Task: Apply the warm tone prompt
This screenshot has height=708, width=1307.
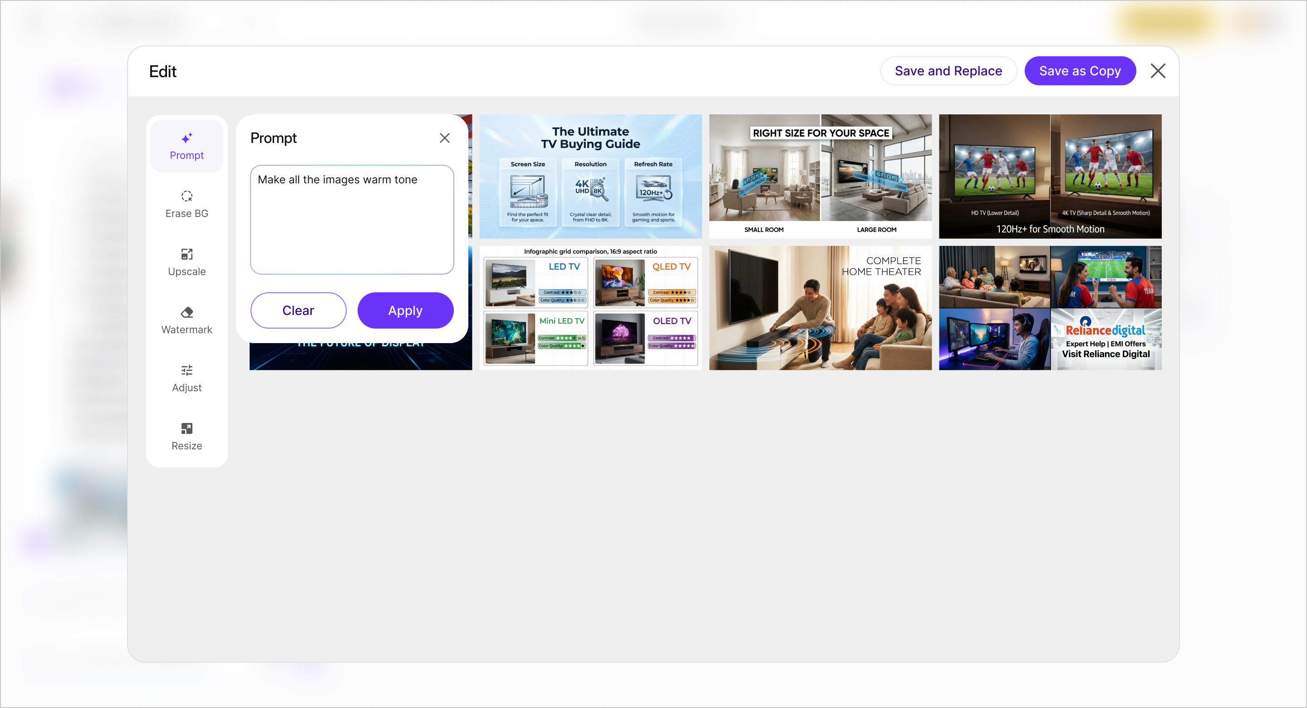Action: click(x=405, y=310)
